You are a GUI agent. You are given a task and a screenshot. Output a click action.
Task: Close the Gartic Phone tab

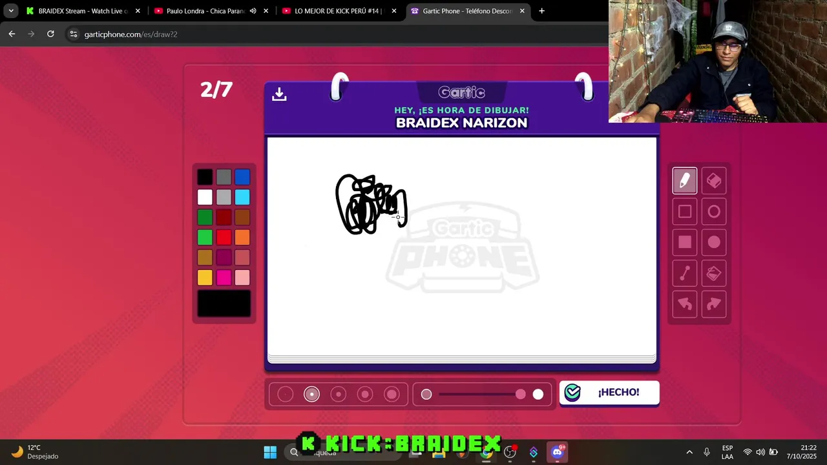coord(522,11)
